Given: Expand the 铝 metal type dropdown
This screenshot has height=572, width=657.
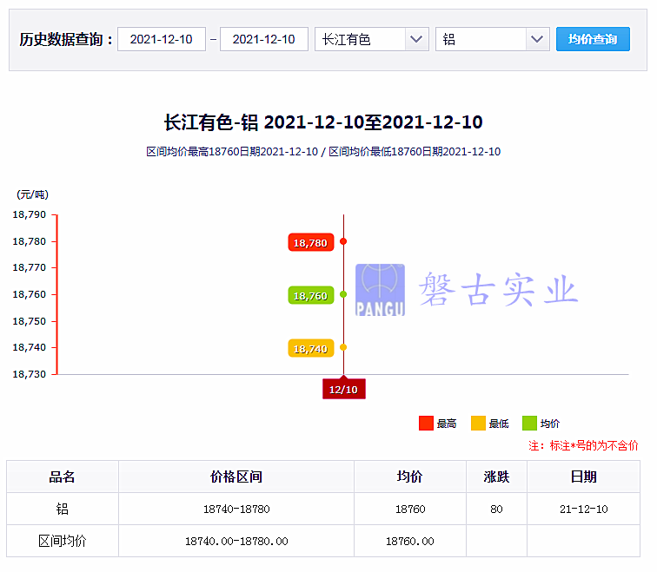Looking at the screenshot, I should pos(493,39).
